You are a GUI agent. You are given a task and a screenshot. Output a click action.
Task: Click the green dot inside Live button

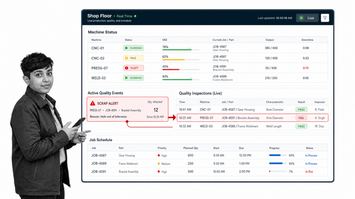point(301,18)
